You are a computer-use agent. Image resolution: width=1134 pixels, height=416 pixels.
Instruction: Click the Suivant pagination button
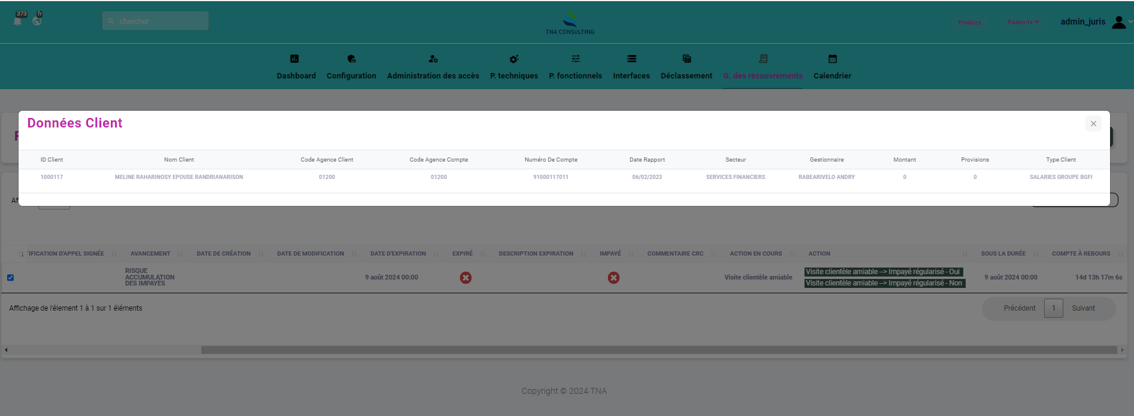tap(1083, 308)
